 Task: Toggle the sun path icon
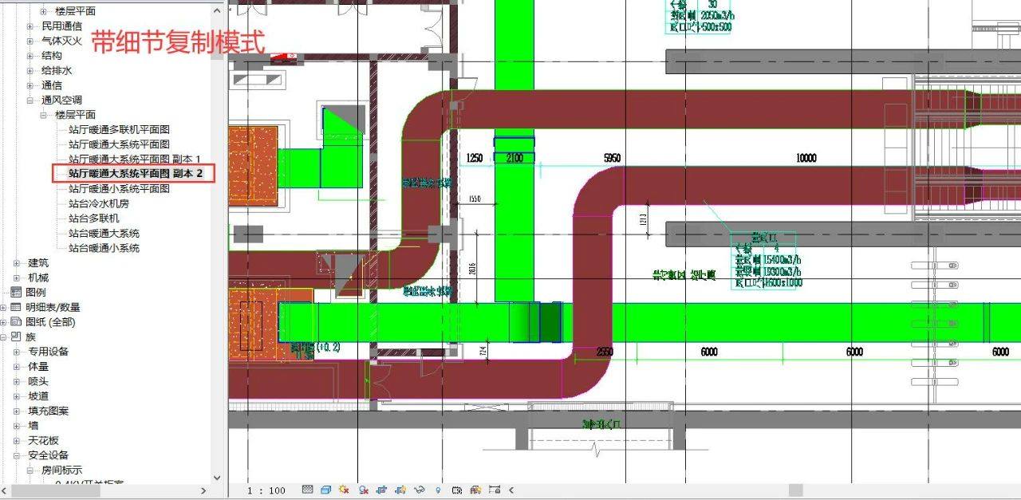(345, 490)
